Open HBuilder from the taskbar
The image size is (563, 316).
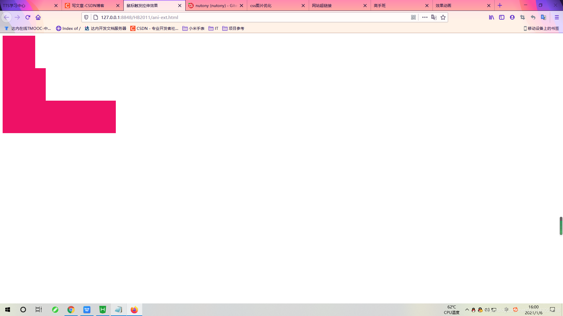(103, 310)
